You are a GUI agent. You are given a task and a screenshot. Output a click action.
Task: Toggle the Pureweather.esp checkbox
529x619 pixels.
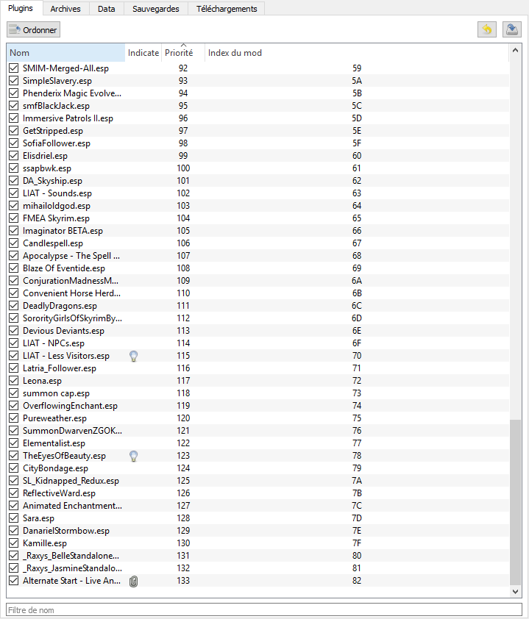[x=14, y=418]
